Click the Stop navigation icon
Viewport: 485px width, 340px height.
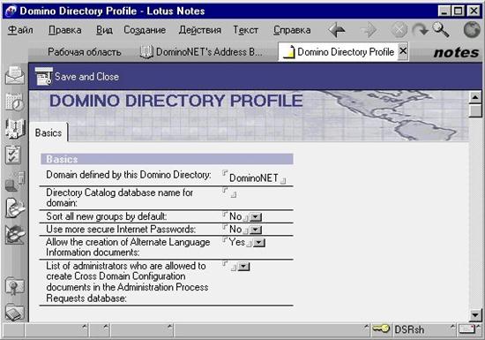tap(399, 30)
